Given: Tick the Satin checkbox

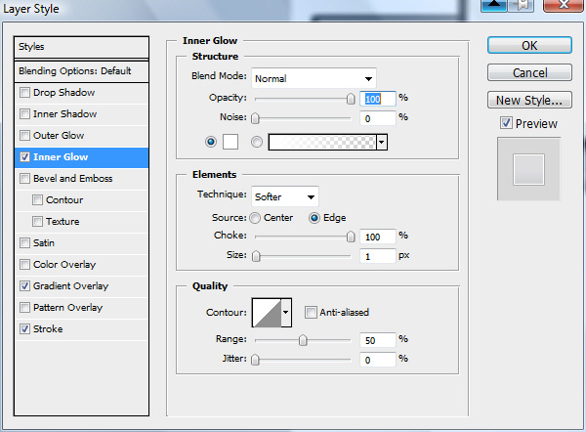Looking at the screenshot, I should pyautogui.click(x=24, y=242).
